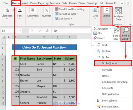Choose Constants from the menu

pos(107,88)
